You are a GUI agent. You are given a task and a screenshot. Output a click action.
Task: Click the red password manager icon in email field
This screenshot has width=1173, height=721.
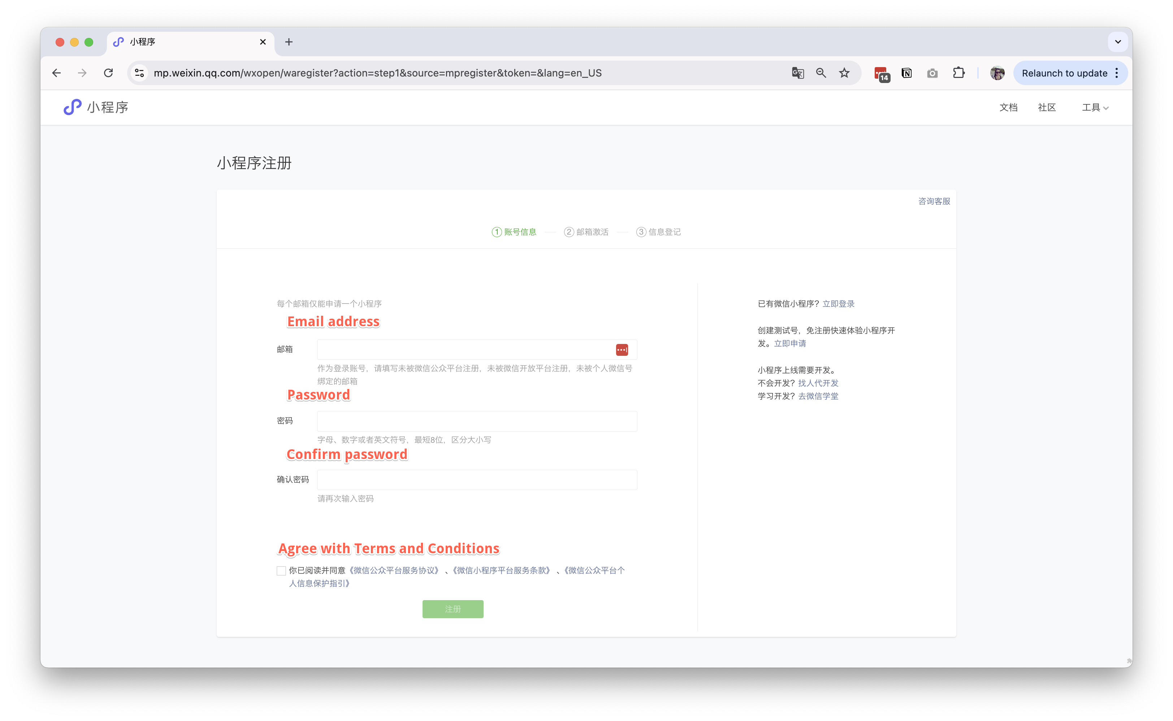pos(622,350)
